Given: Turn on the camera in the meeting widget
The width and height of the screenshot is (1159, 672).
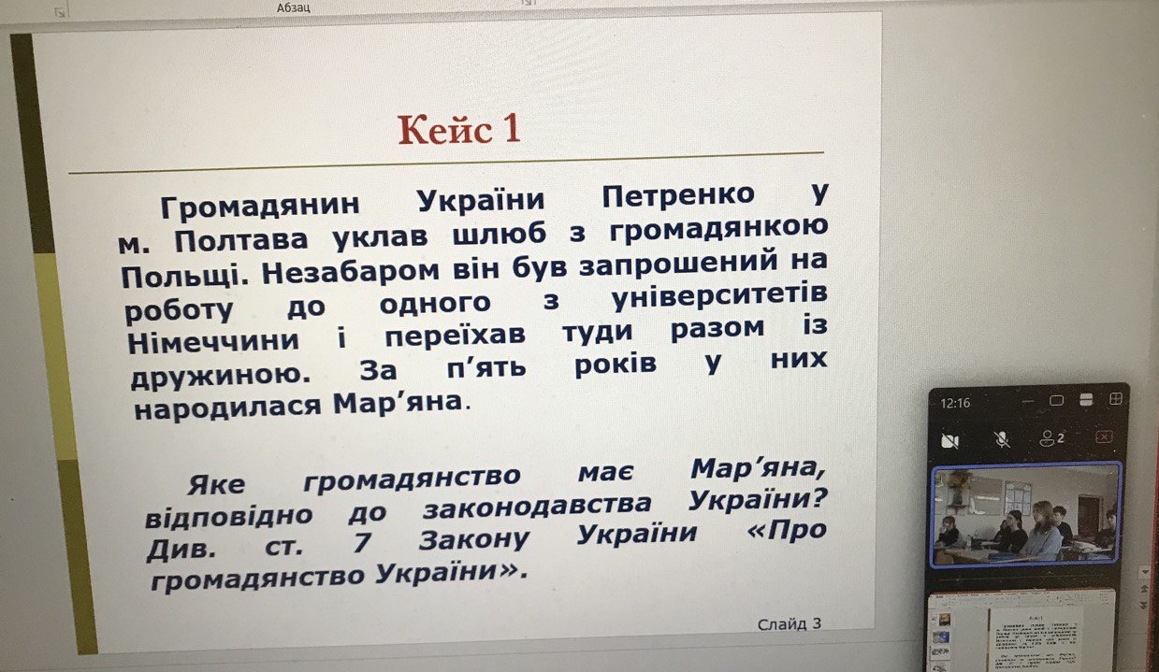Looking at the screenshot, I should 951,440.
